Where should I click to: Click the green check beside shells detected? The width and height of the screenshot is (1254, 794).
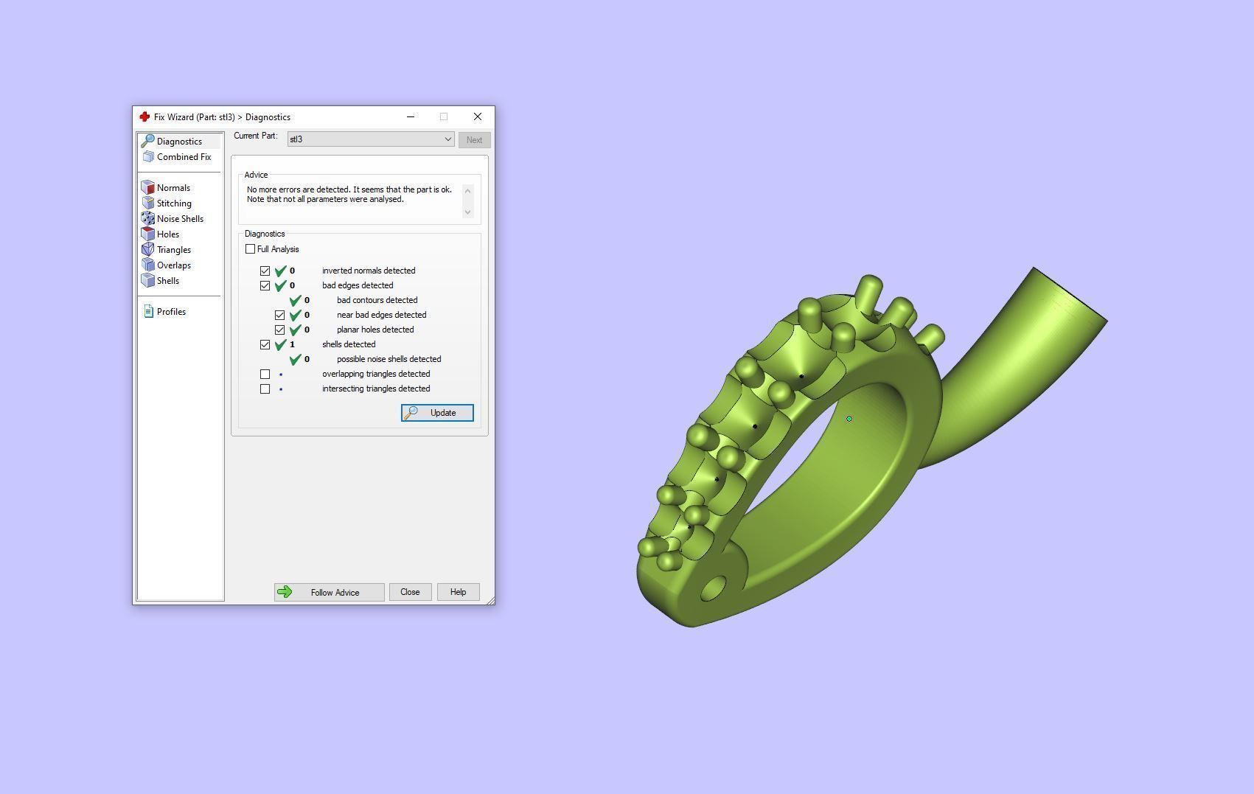[280, 344]
